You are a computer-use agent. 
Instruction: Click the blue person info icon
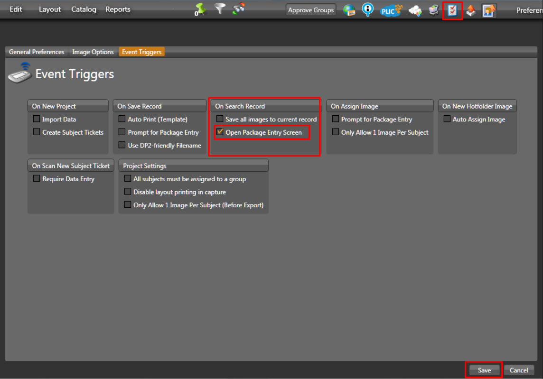click(368, 9)
